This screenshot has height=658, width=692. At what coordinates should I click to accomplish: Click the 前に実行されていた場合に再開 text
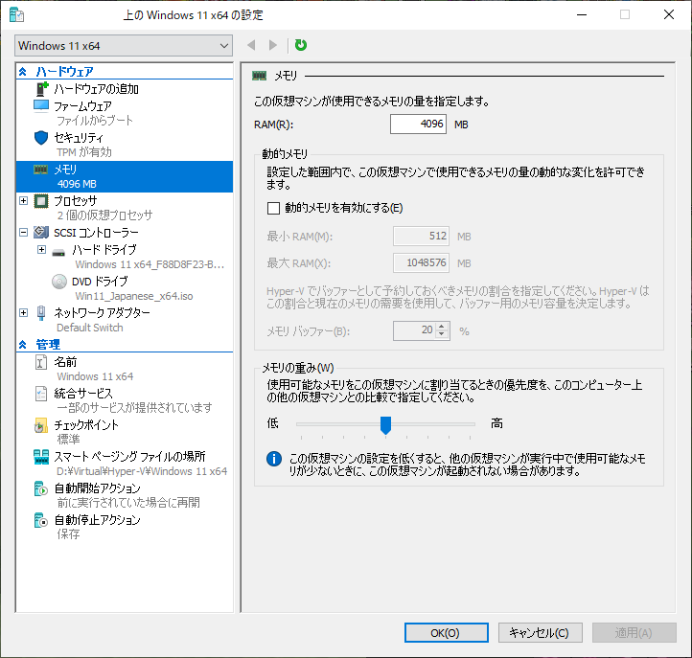(x=128, y=503)
